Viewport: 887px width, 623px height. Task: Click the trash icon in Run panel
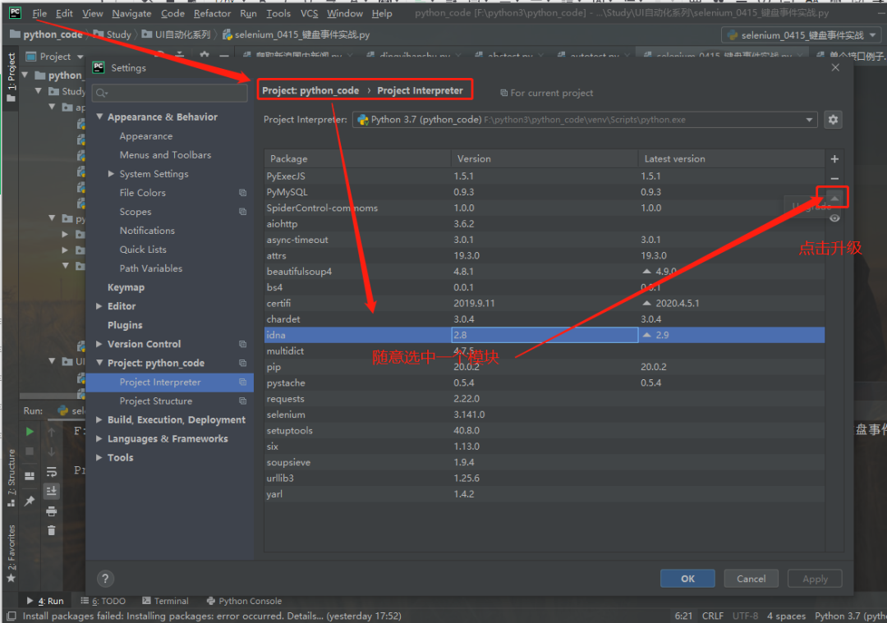pos(52,530)
